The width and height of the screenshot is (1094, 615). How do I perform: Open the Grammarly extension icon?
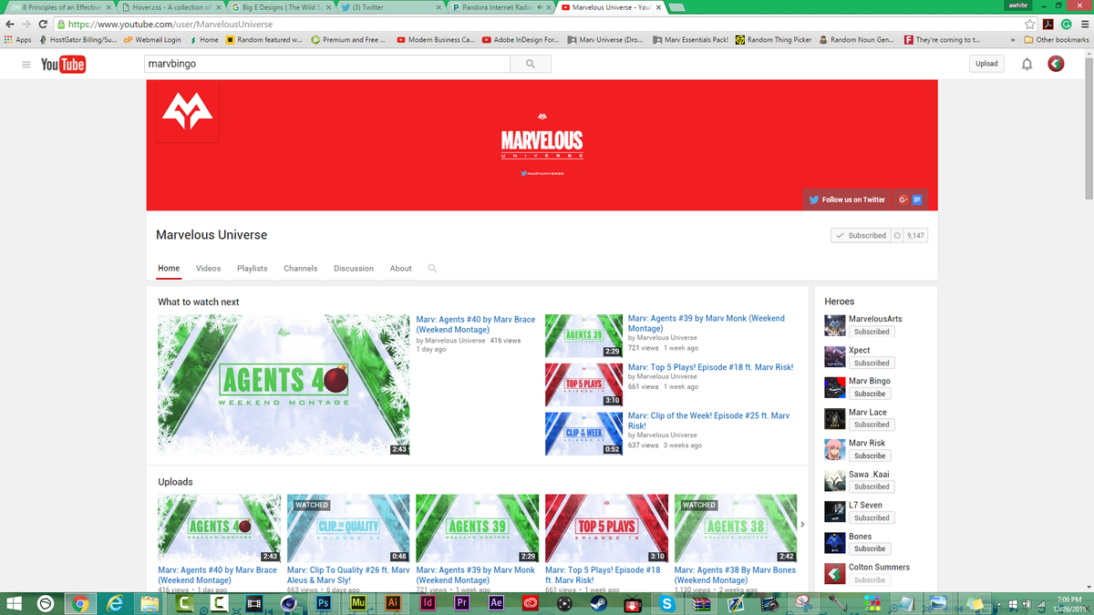click(x=1066, y=25)
